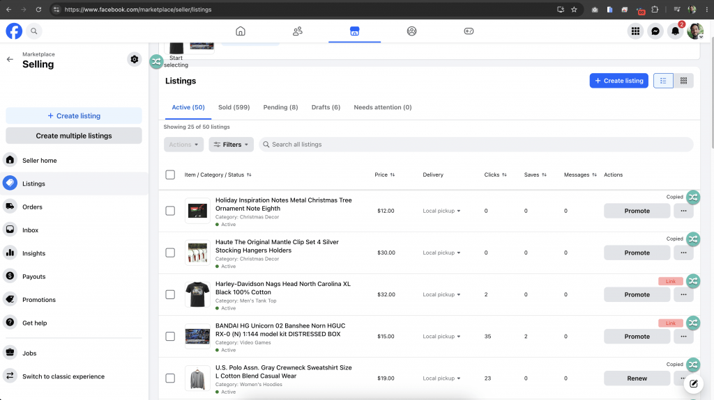Sort listings by Clicks column

(x=496, y=175)
